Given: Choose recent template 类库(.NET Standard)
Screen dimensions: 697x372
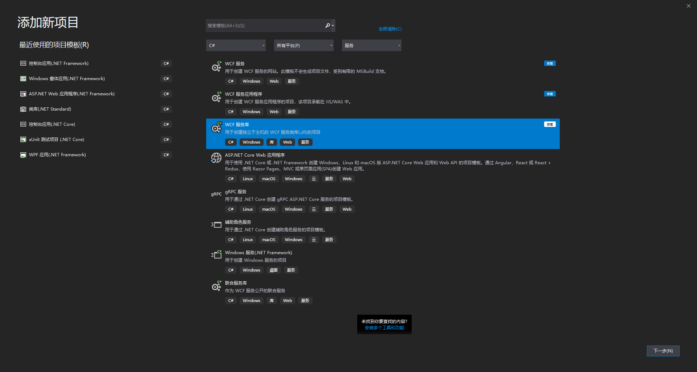Looking at the screenshot, I should click(96, 109).
